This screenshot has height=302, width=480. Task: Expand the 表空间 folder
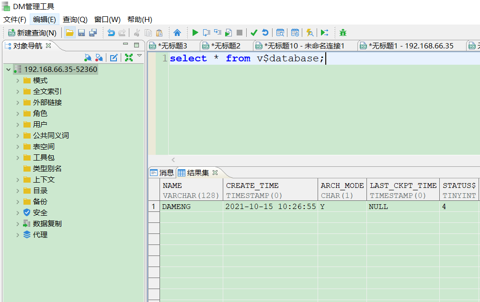pos(18,147)
